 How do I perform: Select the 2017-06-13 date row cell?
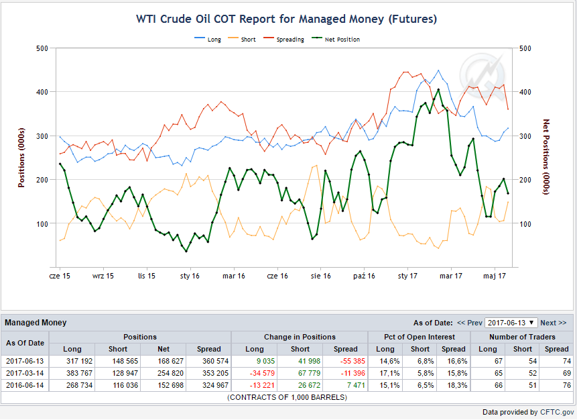(x=25, y=362)
